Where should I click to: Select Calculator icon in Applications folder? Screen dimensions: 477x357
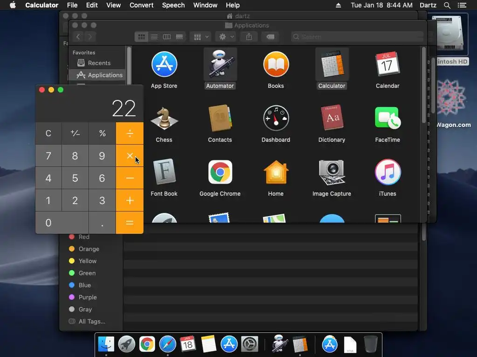coord(332,64)
